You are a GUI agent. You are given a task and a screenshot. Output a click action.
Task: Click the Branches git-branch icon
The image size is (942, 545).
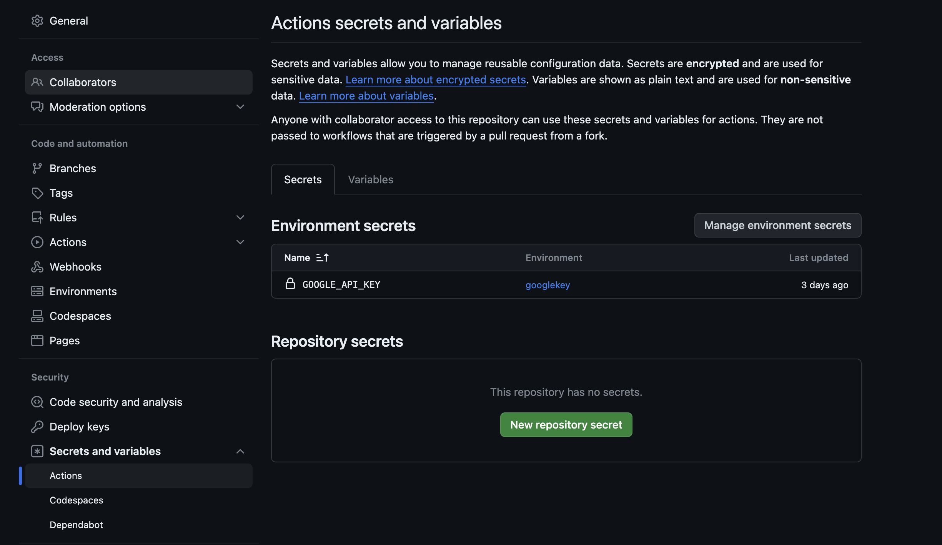[37, 168]
